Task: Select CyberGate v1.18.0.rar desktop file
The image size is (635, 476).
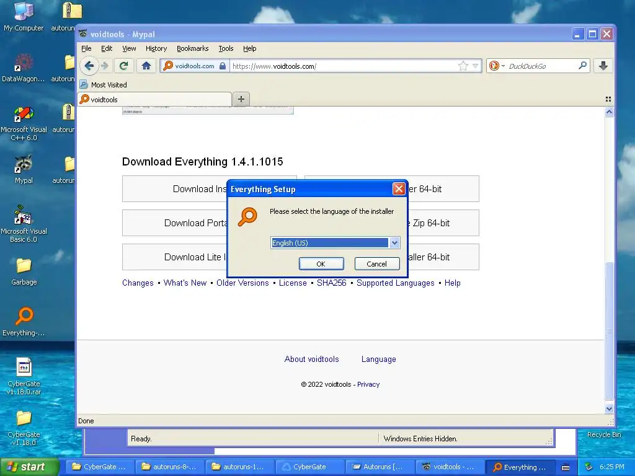Action: tap(24, 376)
